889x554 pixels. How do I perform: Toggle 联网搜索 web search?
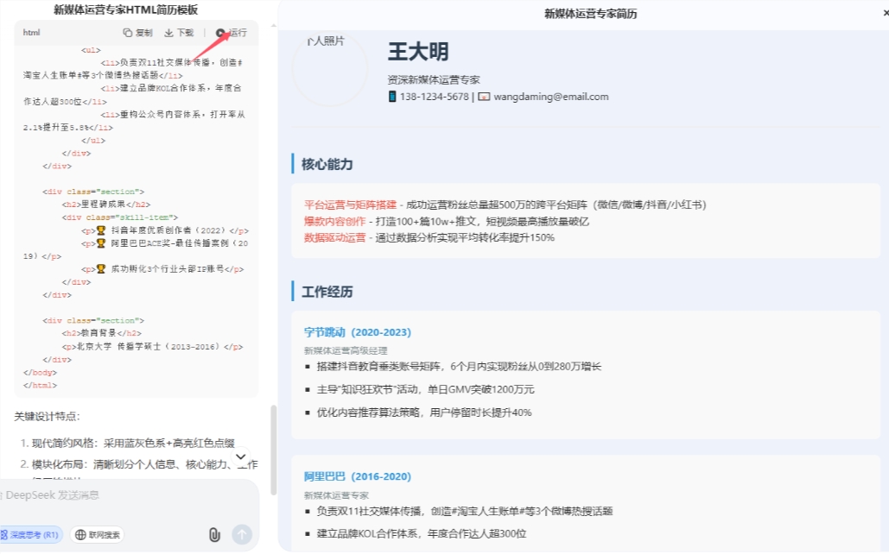(97, 535)
